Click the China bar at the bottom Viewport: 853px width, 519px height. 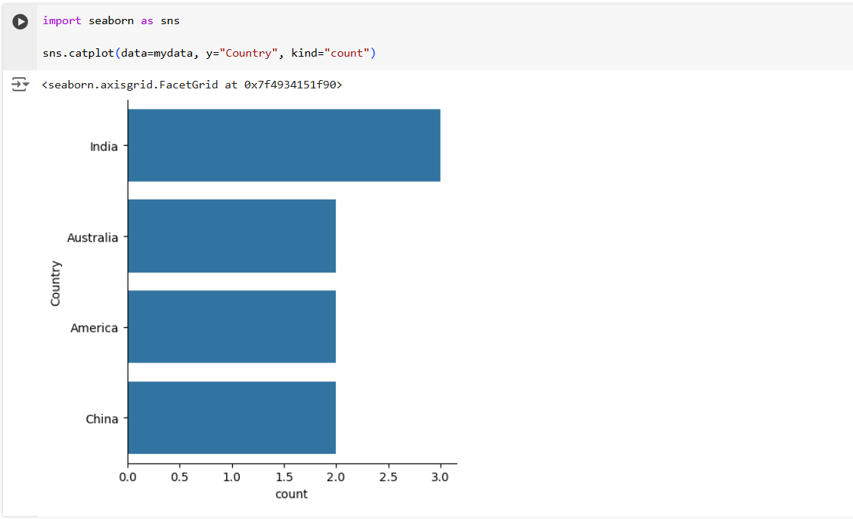click(231, 418)
